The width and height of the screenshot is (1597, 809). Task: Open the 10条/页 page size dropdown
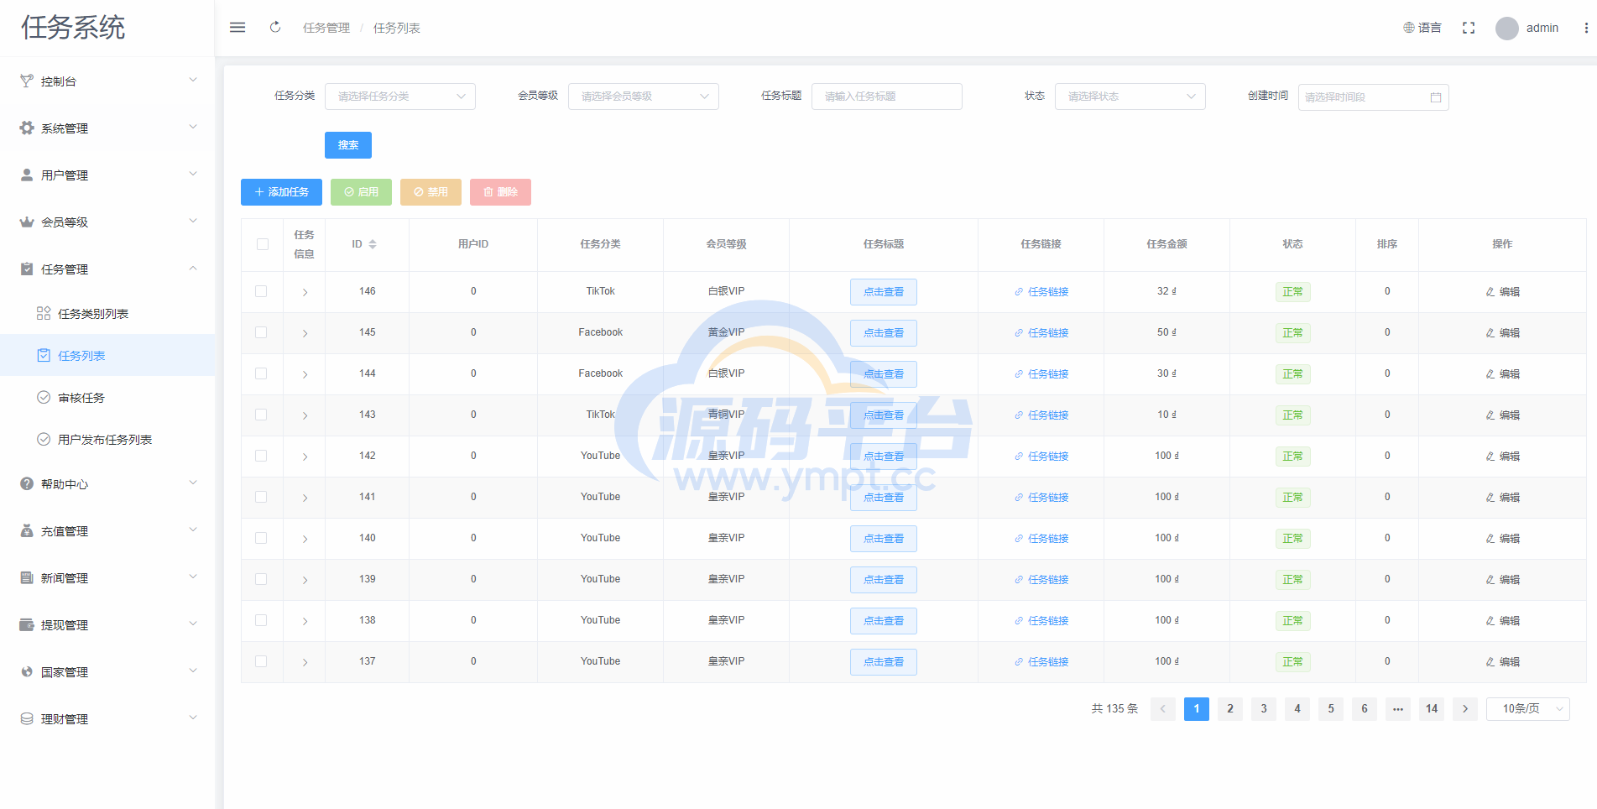[x=1528, y=709]
